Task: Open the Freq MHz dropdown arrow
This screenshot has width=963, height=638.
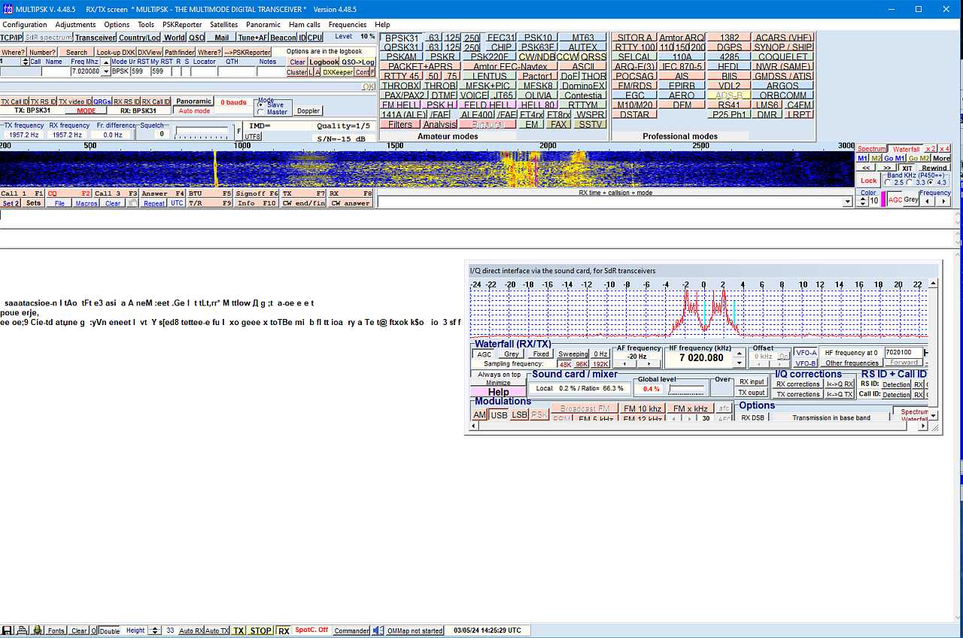Action: point(105,71)
